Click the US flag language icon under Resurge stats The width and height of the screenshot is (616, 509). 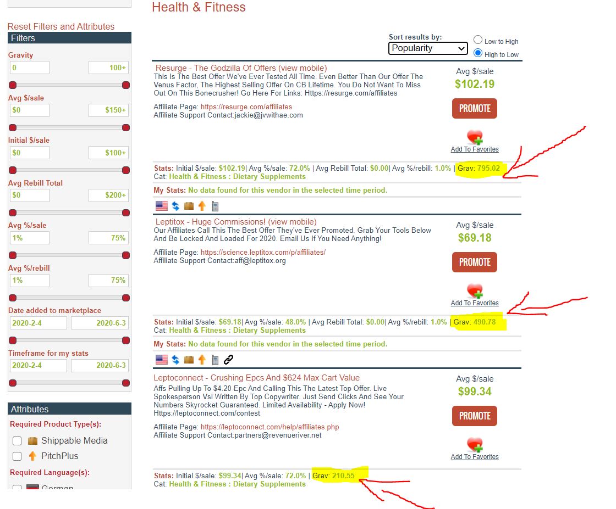point(161,205)
